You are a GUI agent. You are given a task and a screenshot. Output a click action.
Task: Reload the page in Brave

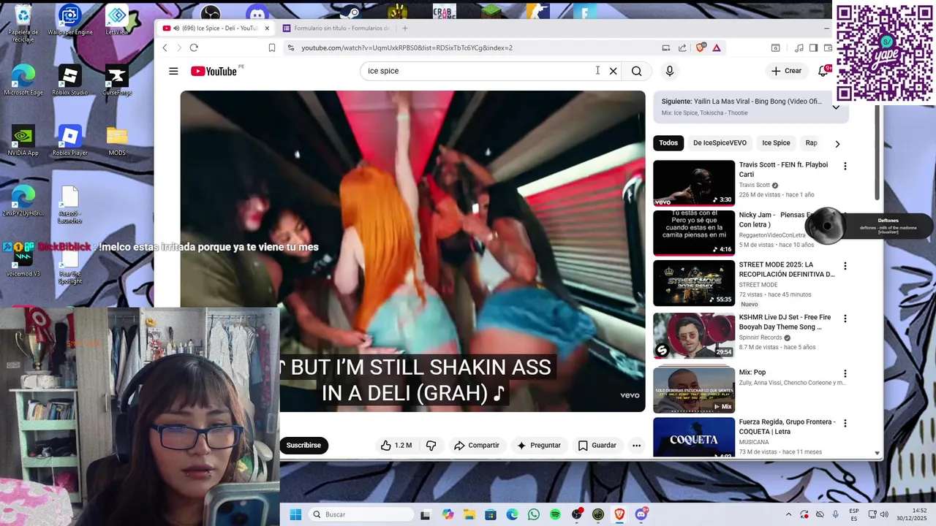point(194,47)
